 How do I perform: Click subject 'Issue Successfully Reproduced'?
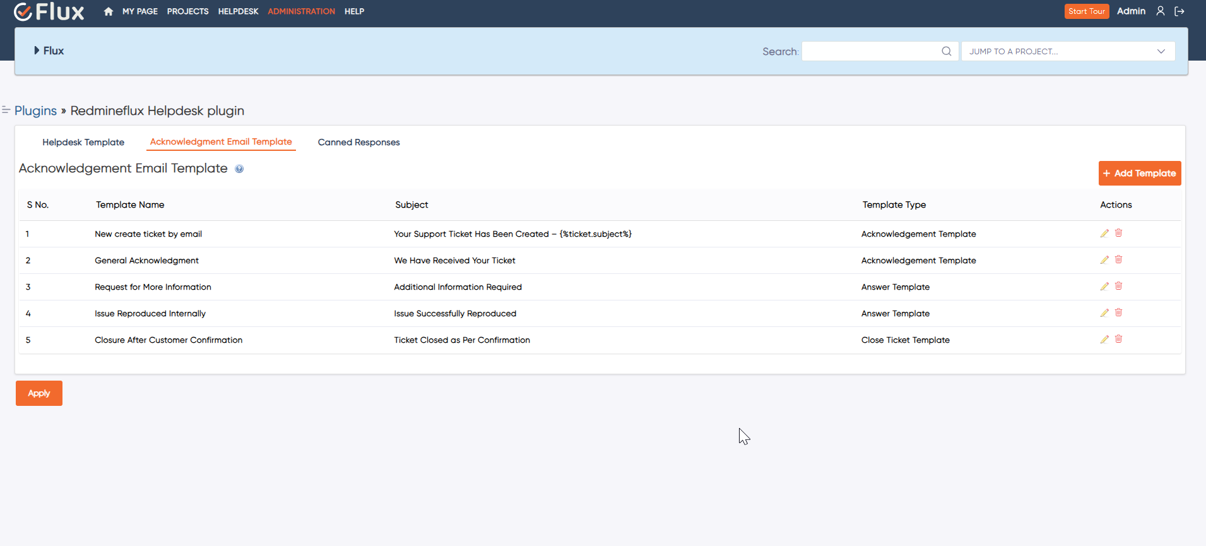[x=455, y=314]
